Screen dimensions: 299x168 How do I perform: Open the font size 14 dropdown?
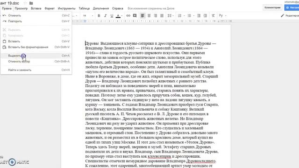click(88, 15)
